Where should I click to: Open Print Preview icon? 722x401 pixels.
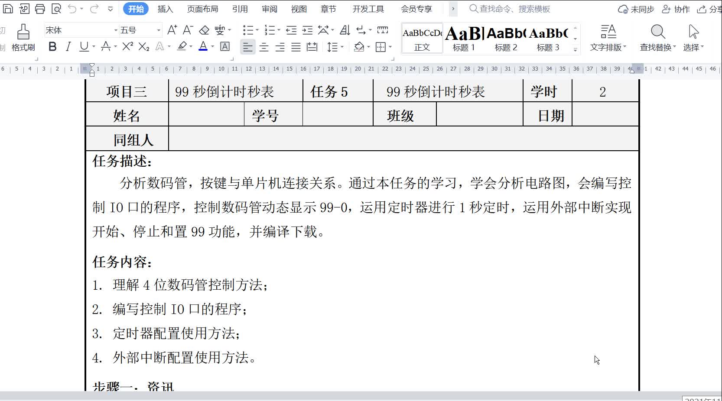point(56,9)
